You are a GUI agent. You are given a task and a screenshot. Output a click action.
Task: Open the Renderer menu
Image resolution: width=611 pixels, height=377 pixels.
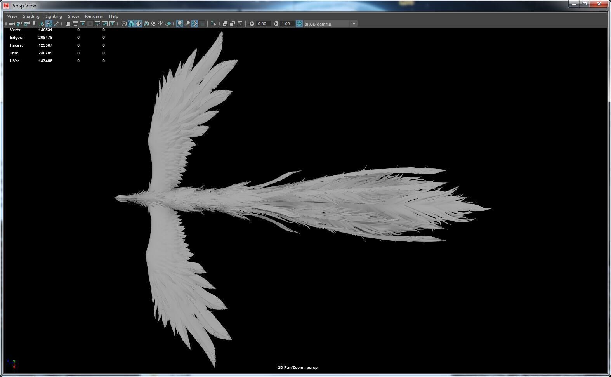pyautogui.click(x=94, y=16)
